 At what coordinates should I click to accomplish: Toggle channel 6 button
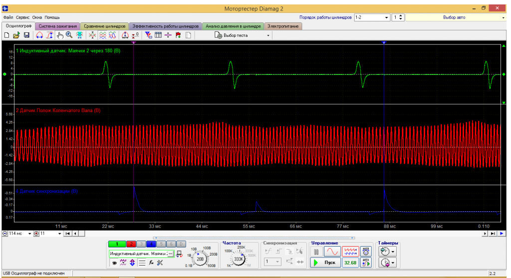pos(171,244)
